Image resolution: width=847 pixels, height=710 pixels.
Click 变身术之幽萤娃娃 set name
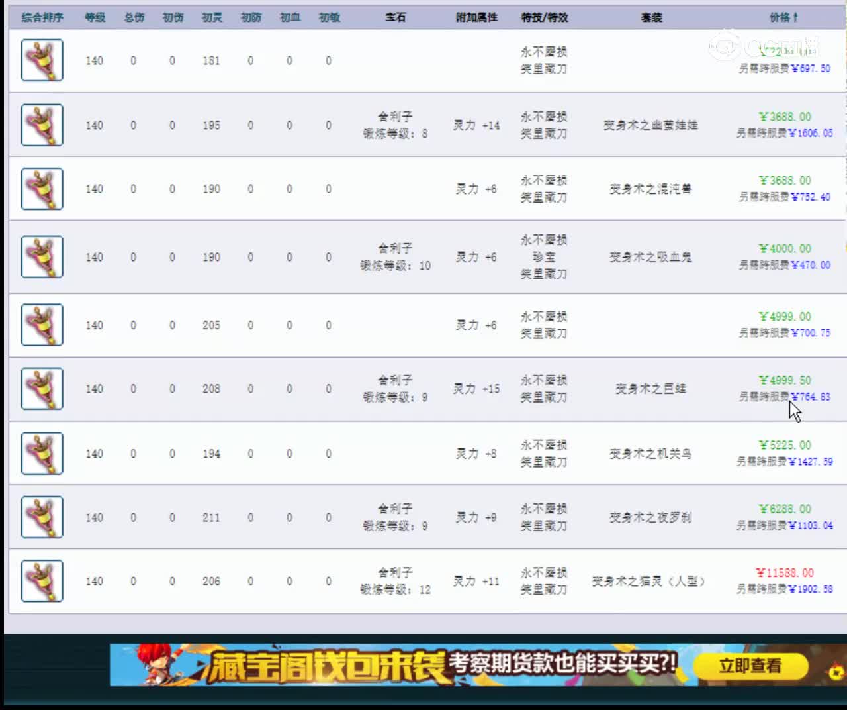pyautogui.click(x=650, y=125)
